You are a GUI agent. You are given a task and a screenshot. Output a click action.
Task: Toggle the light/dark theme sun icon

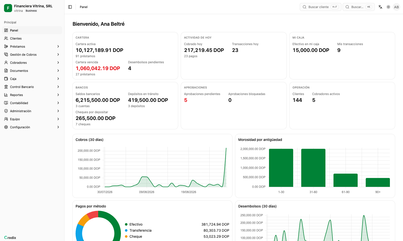pos(388,7)
